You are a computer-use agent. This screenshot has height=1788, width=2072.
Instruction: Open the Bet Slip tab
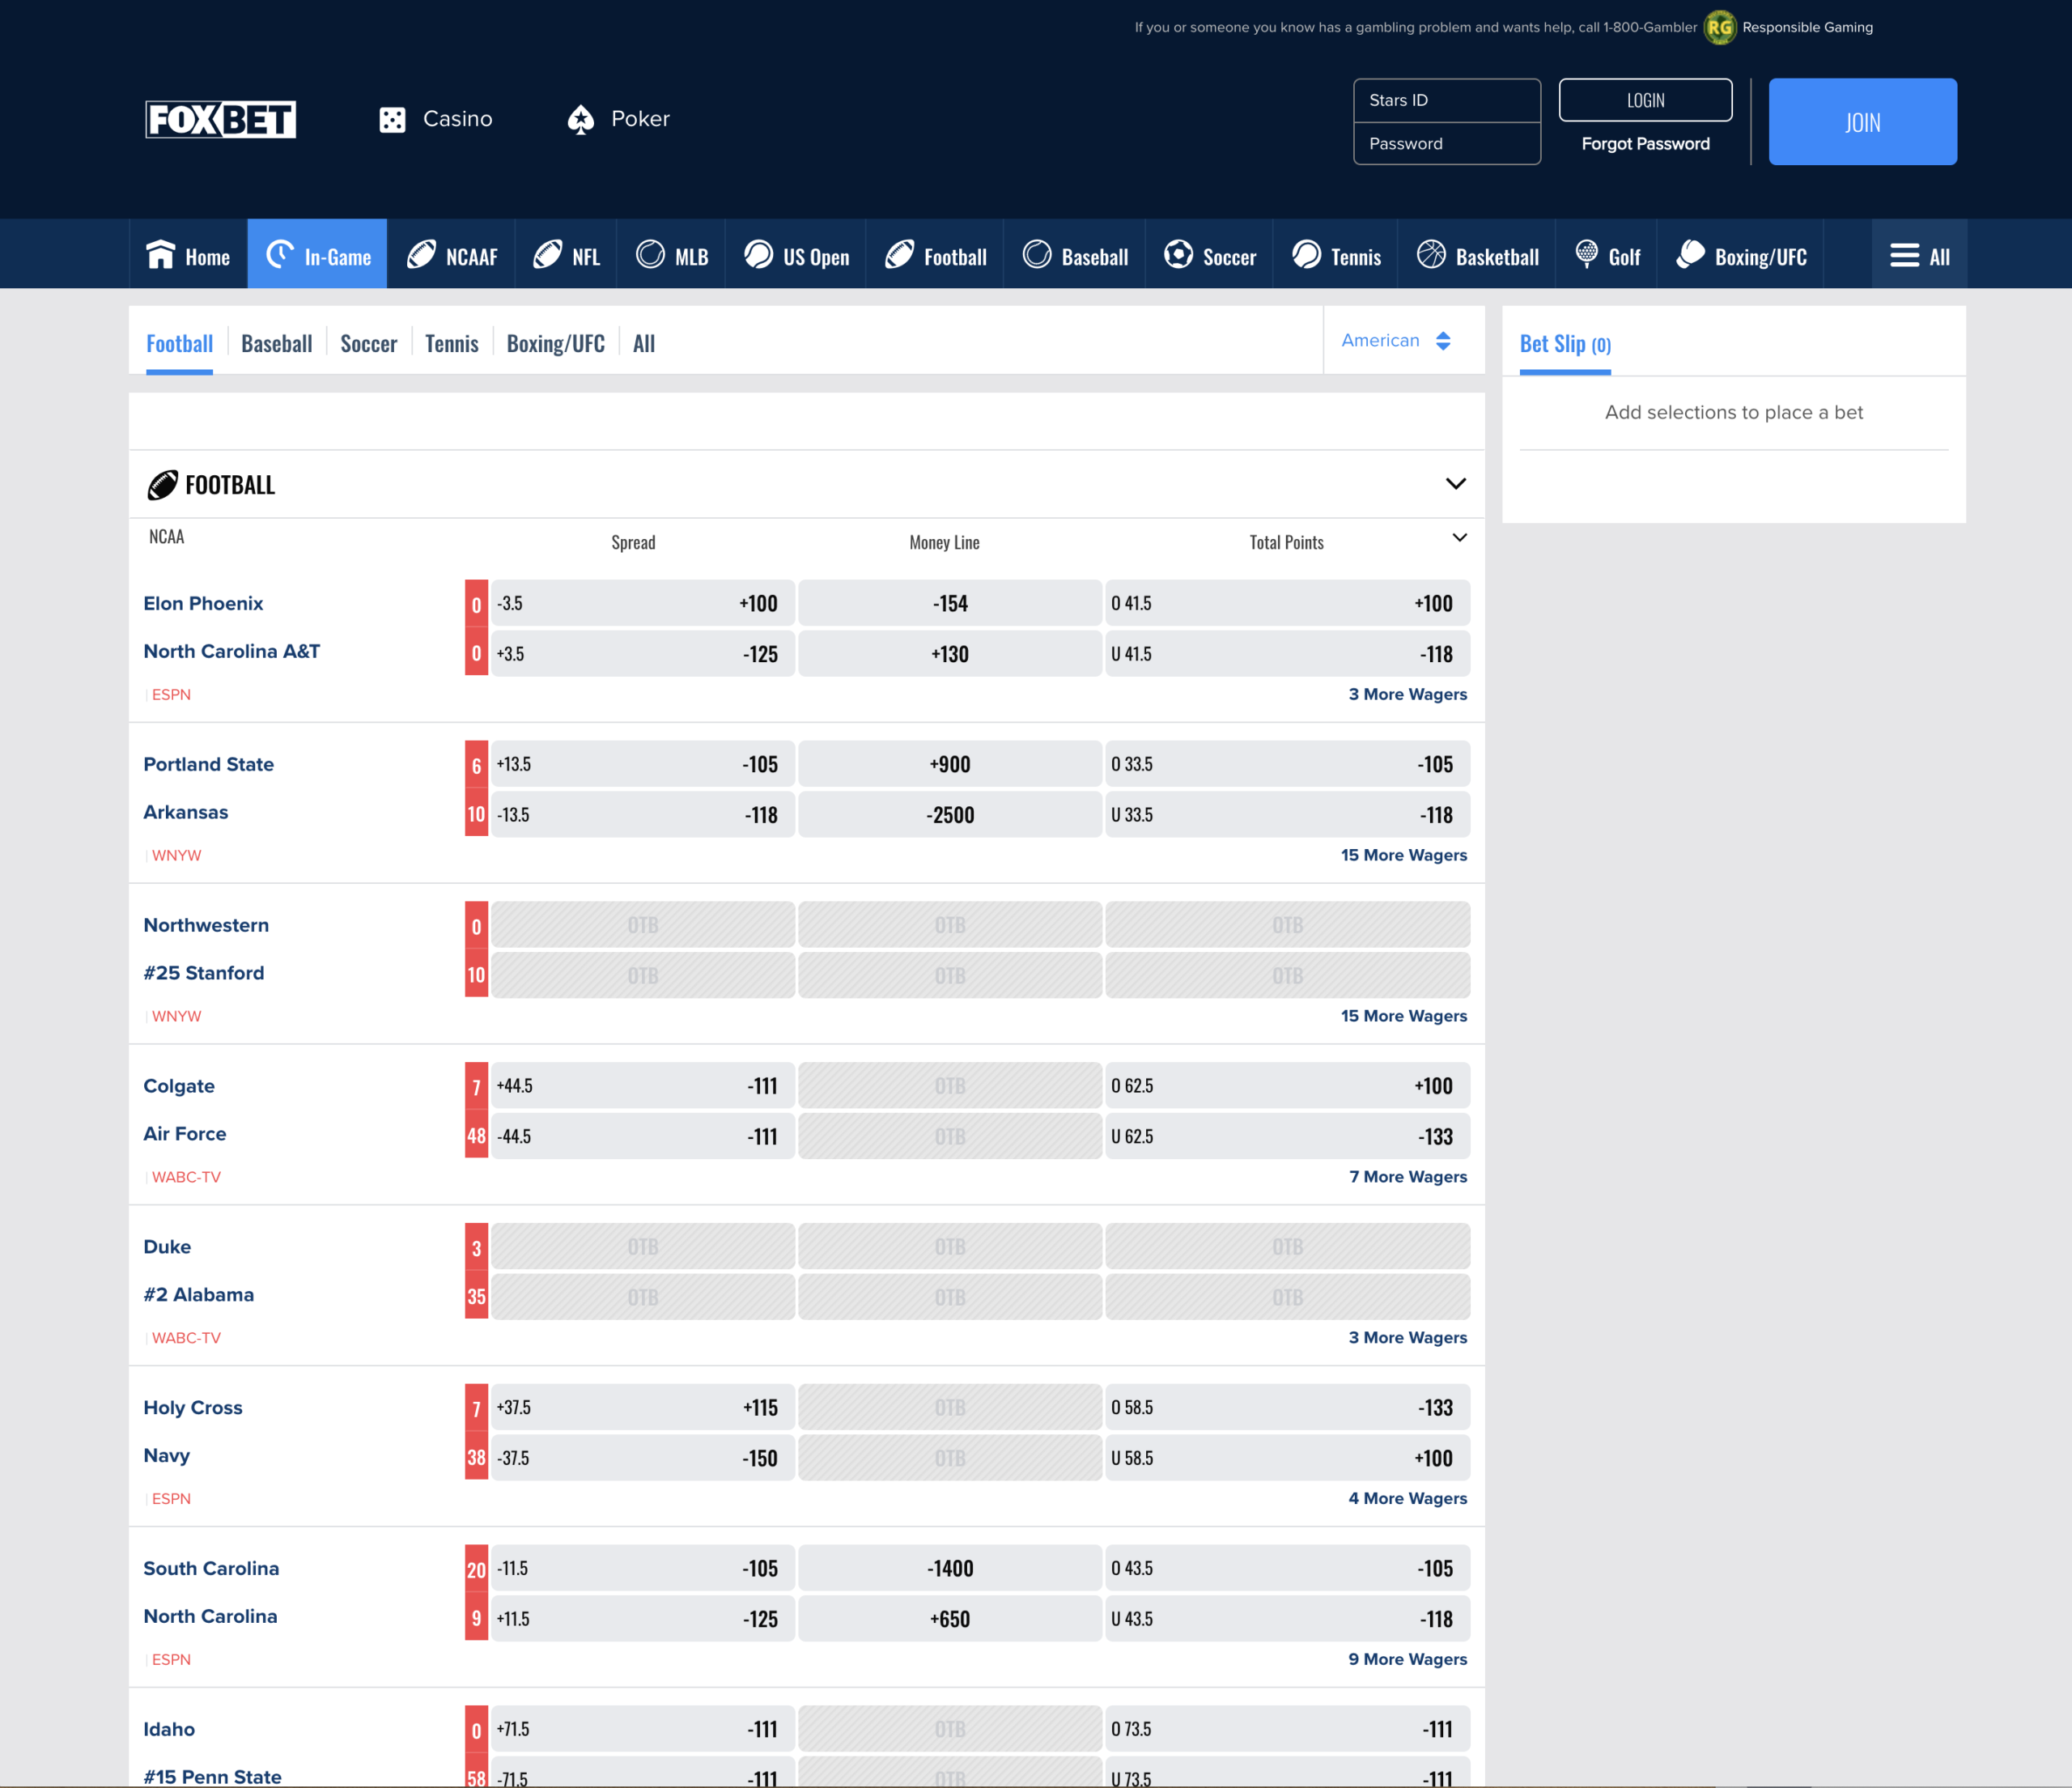[x=1565, y=344]
